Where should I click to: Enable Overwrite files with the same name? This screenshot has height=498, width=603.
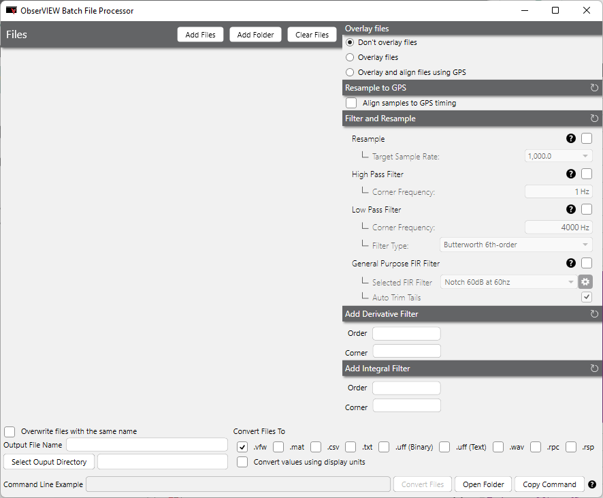click(10, 431)
